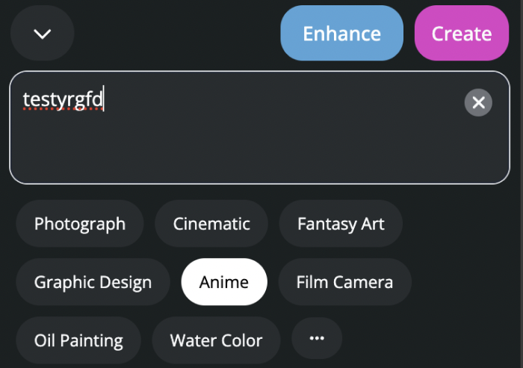
Task: Deselect the highlighted Anime style
Action: [224, 282]
